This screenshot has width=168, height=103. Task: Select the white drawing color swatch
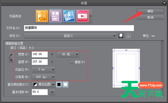[65, 85]
